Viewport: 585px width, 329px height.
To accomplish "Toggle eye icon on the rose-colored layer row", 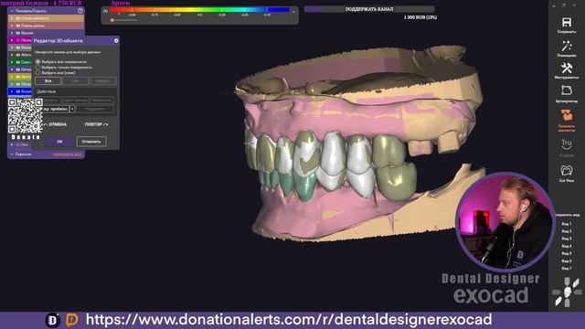I will (18, 26).
